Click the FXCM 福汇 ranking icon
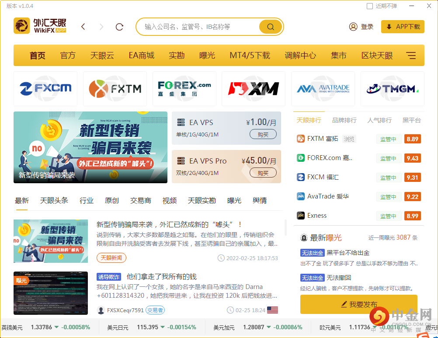 point(301,177)
